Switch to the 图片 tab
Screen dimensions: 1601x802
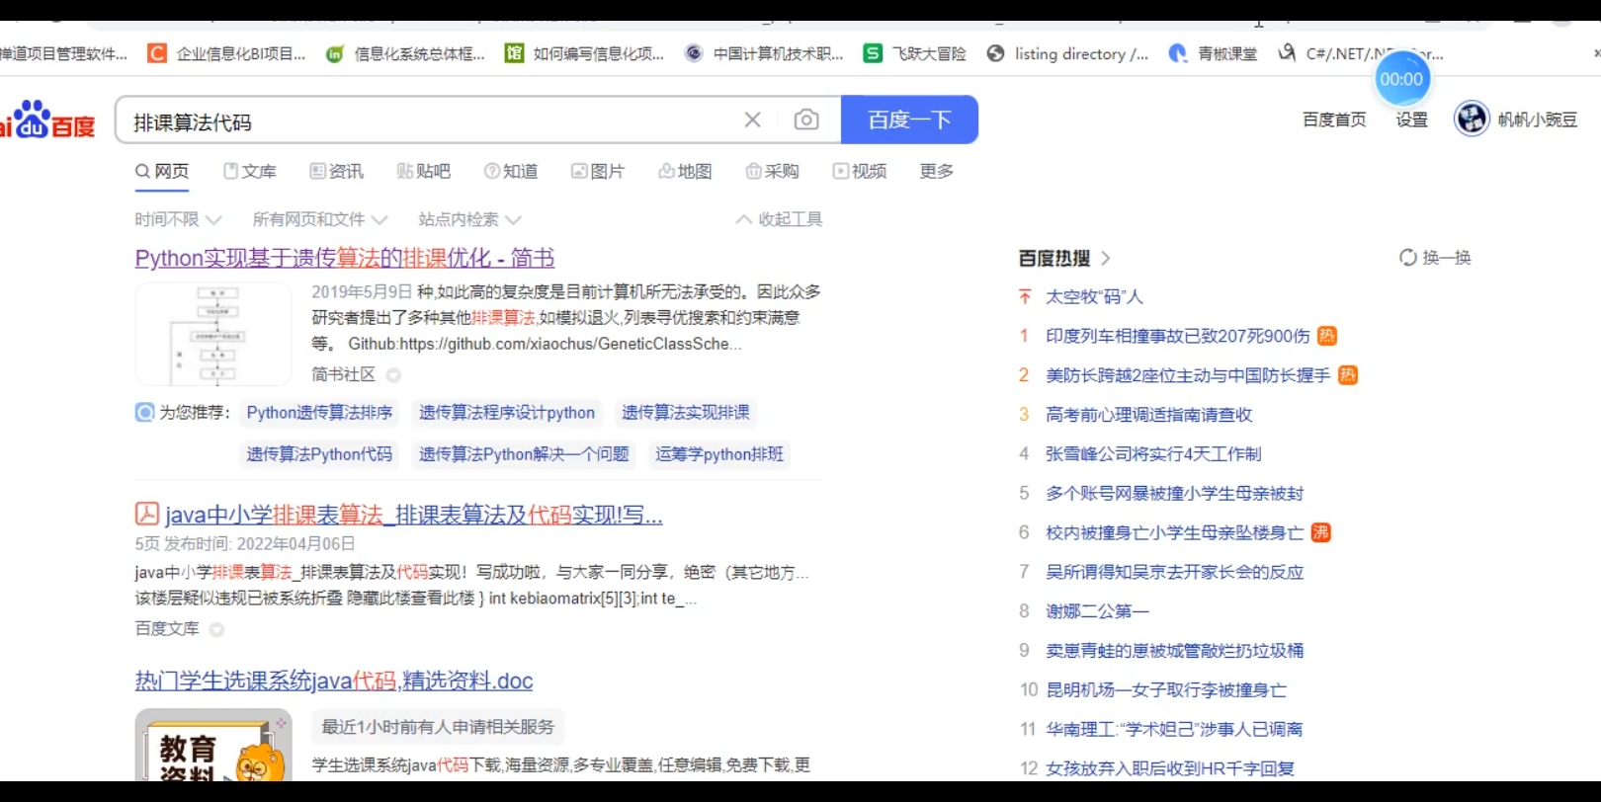point(598,171)
